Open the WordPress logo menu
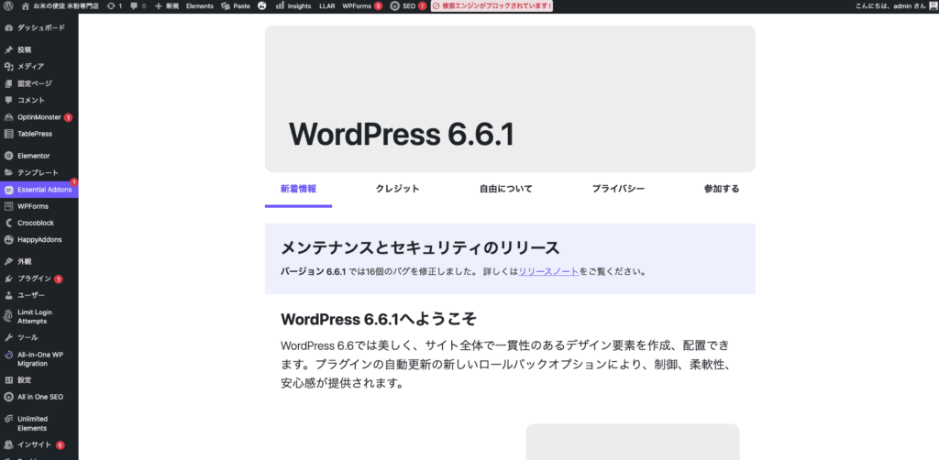The height and width of the screenshot is (460, 939). [8, 6]
